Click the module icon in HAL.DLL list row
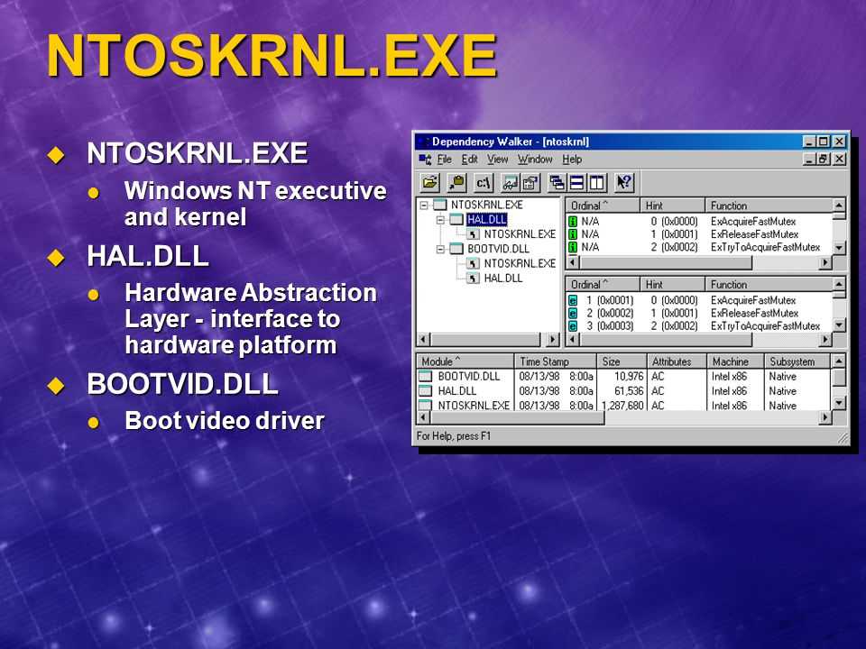 click(425, 390)
